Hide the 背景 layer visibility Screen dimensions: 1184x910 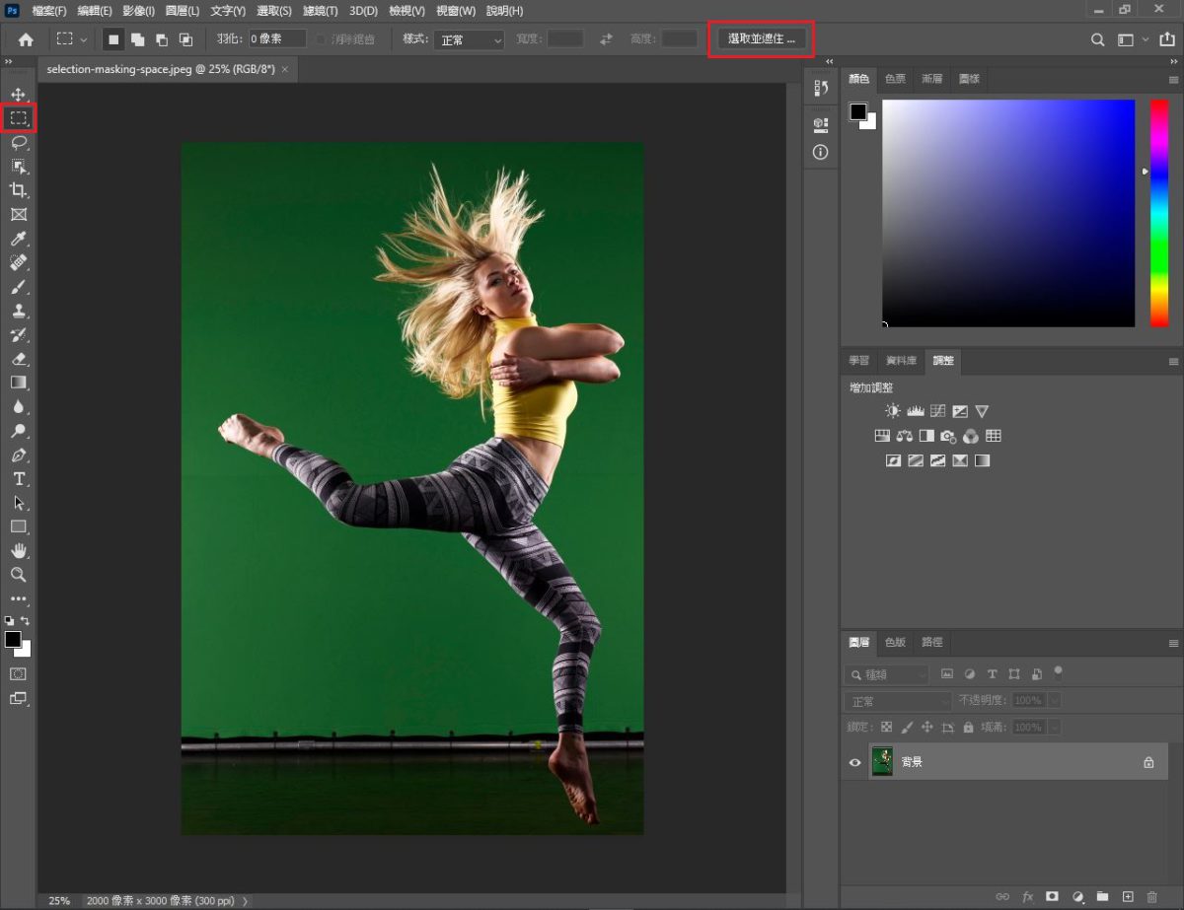tap(854, 760)
